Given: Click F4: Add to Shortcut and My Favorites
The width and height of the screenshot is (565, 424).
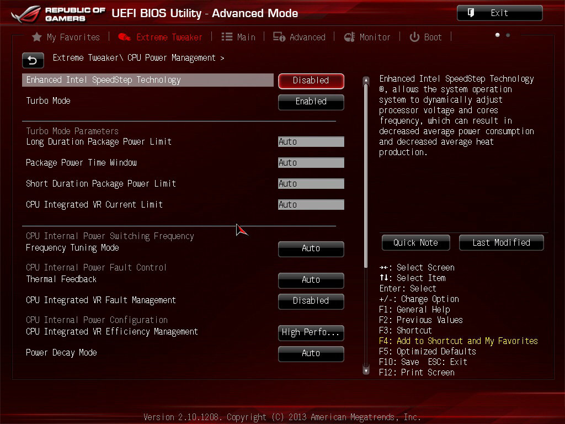Looking at the screenshot, I should pyautogui.click(x=459, y=341).
